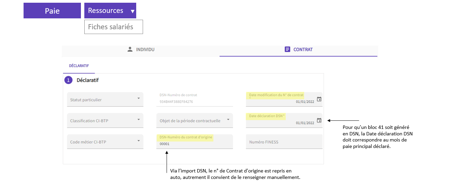Click the Date déclaration DSN date field
This screenshot has width=467, height=183.
click(284, 120)
